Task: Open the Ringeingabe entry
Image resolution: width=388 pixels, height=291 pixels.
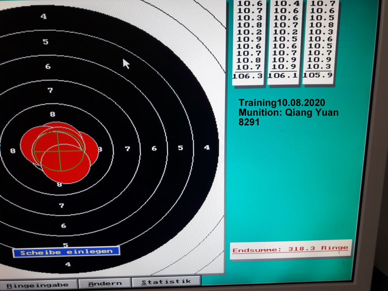Action: [38, 285]
